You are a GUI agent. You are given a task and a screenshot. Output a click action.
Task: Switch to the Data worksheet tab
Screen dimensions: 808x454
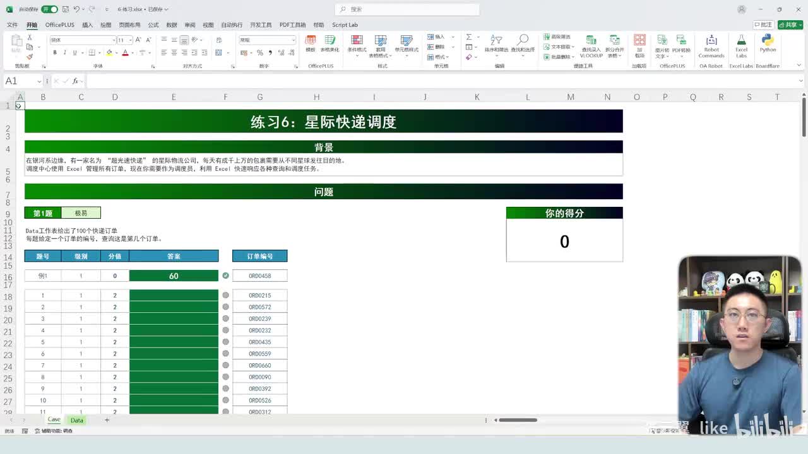[77, 420]
